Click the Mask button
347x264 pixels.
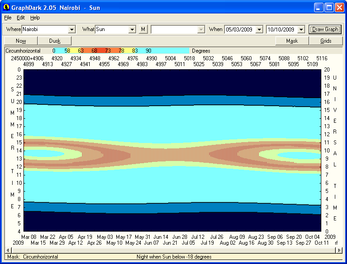(292, 41)
